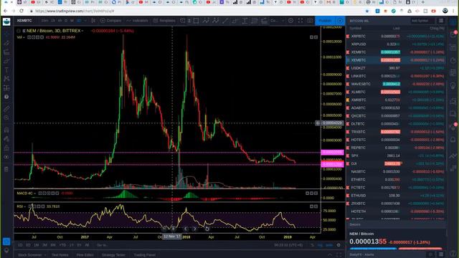Remove drawings with the trash icon

point(6,169)
